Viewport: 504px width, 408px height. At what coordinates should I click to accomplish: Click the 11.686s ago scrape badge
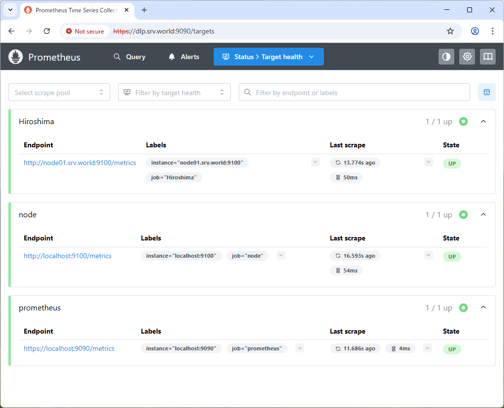(355, 349)
